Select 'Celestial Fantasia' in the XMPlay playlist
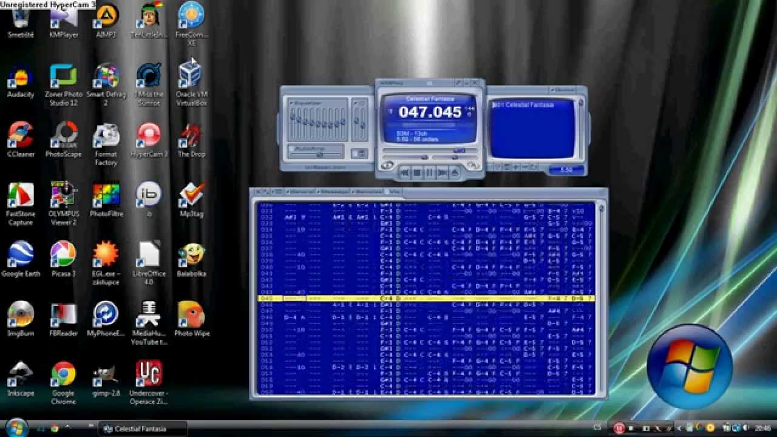777x437 pixels. [x=523, y=105]
